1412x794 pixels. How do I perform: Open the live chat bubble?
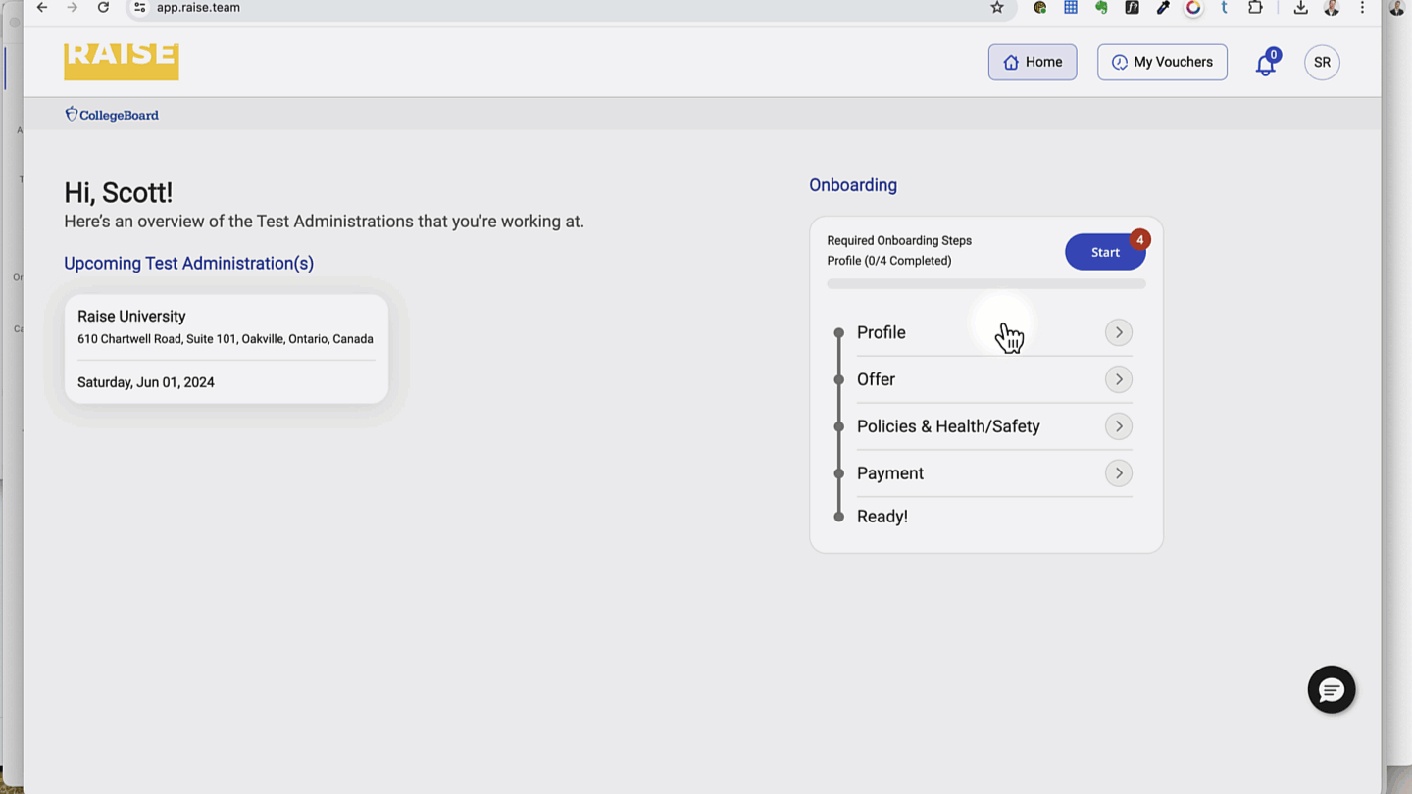pyautogui.click(x=1331, y=690)
